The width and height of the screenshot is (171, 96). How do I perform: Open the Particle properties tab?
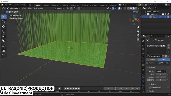[x=143, y=77]
